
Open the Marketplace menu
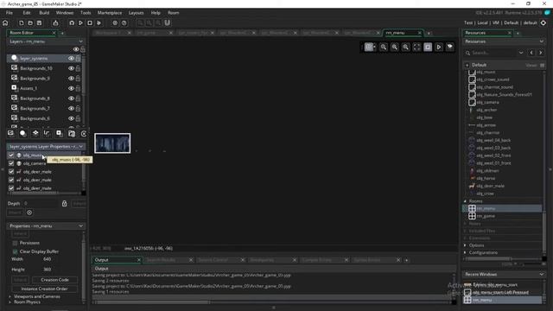[x=110, y=13]
